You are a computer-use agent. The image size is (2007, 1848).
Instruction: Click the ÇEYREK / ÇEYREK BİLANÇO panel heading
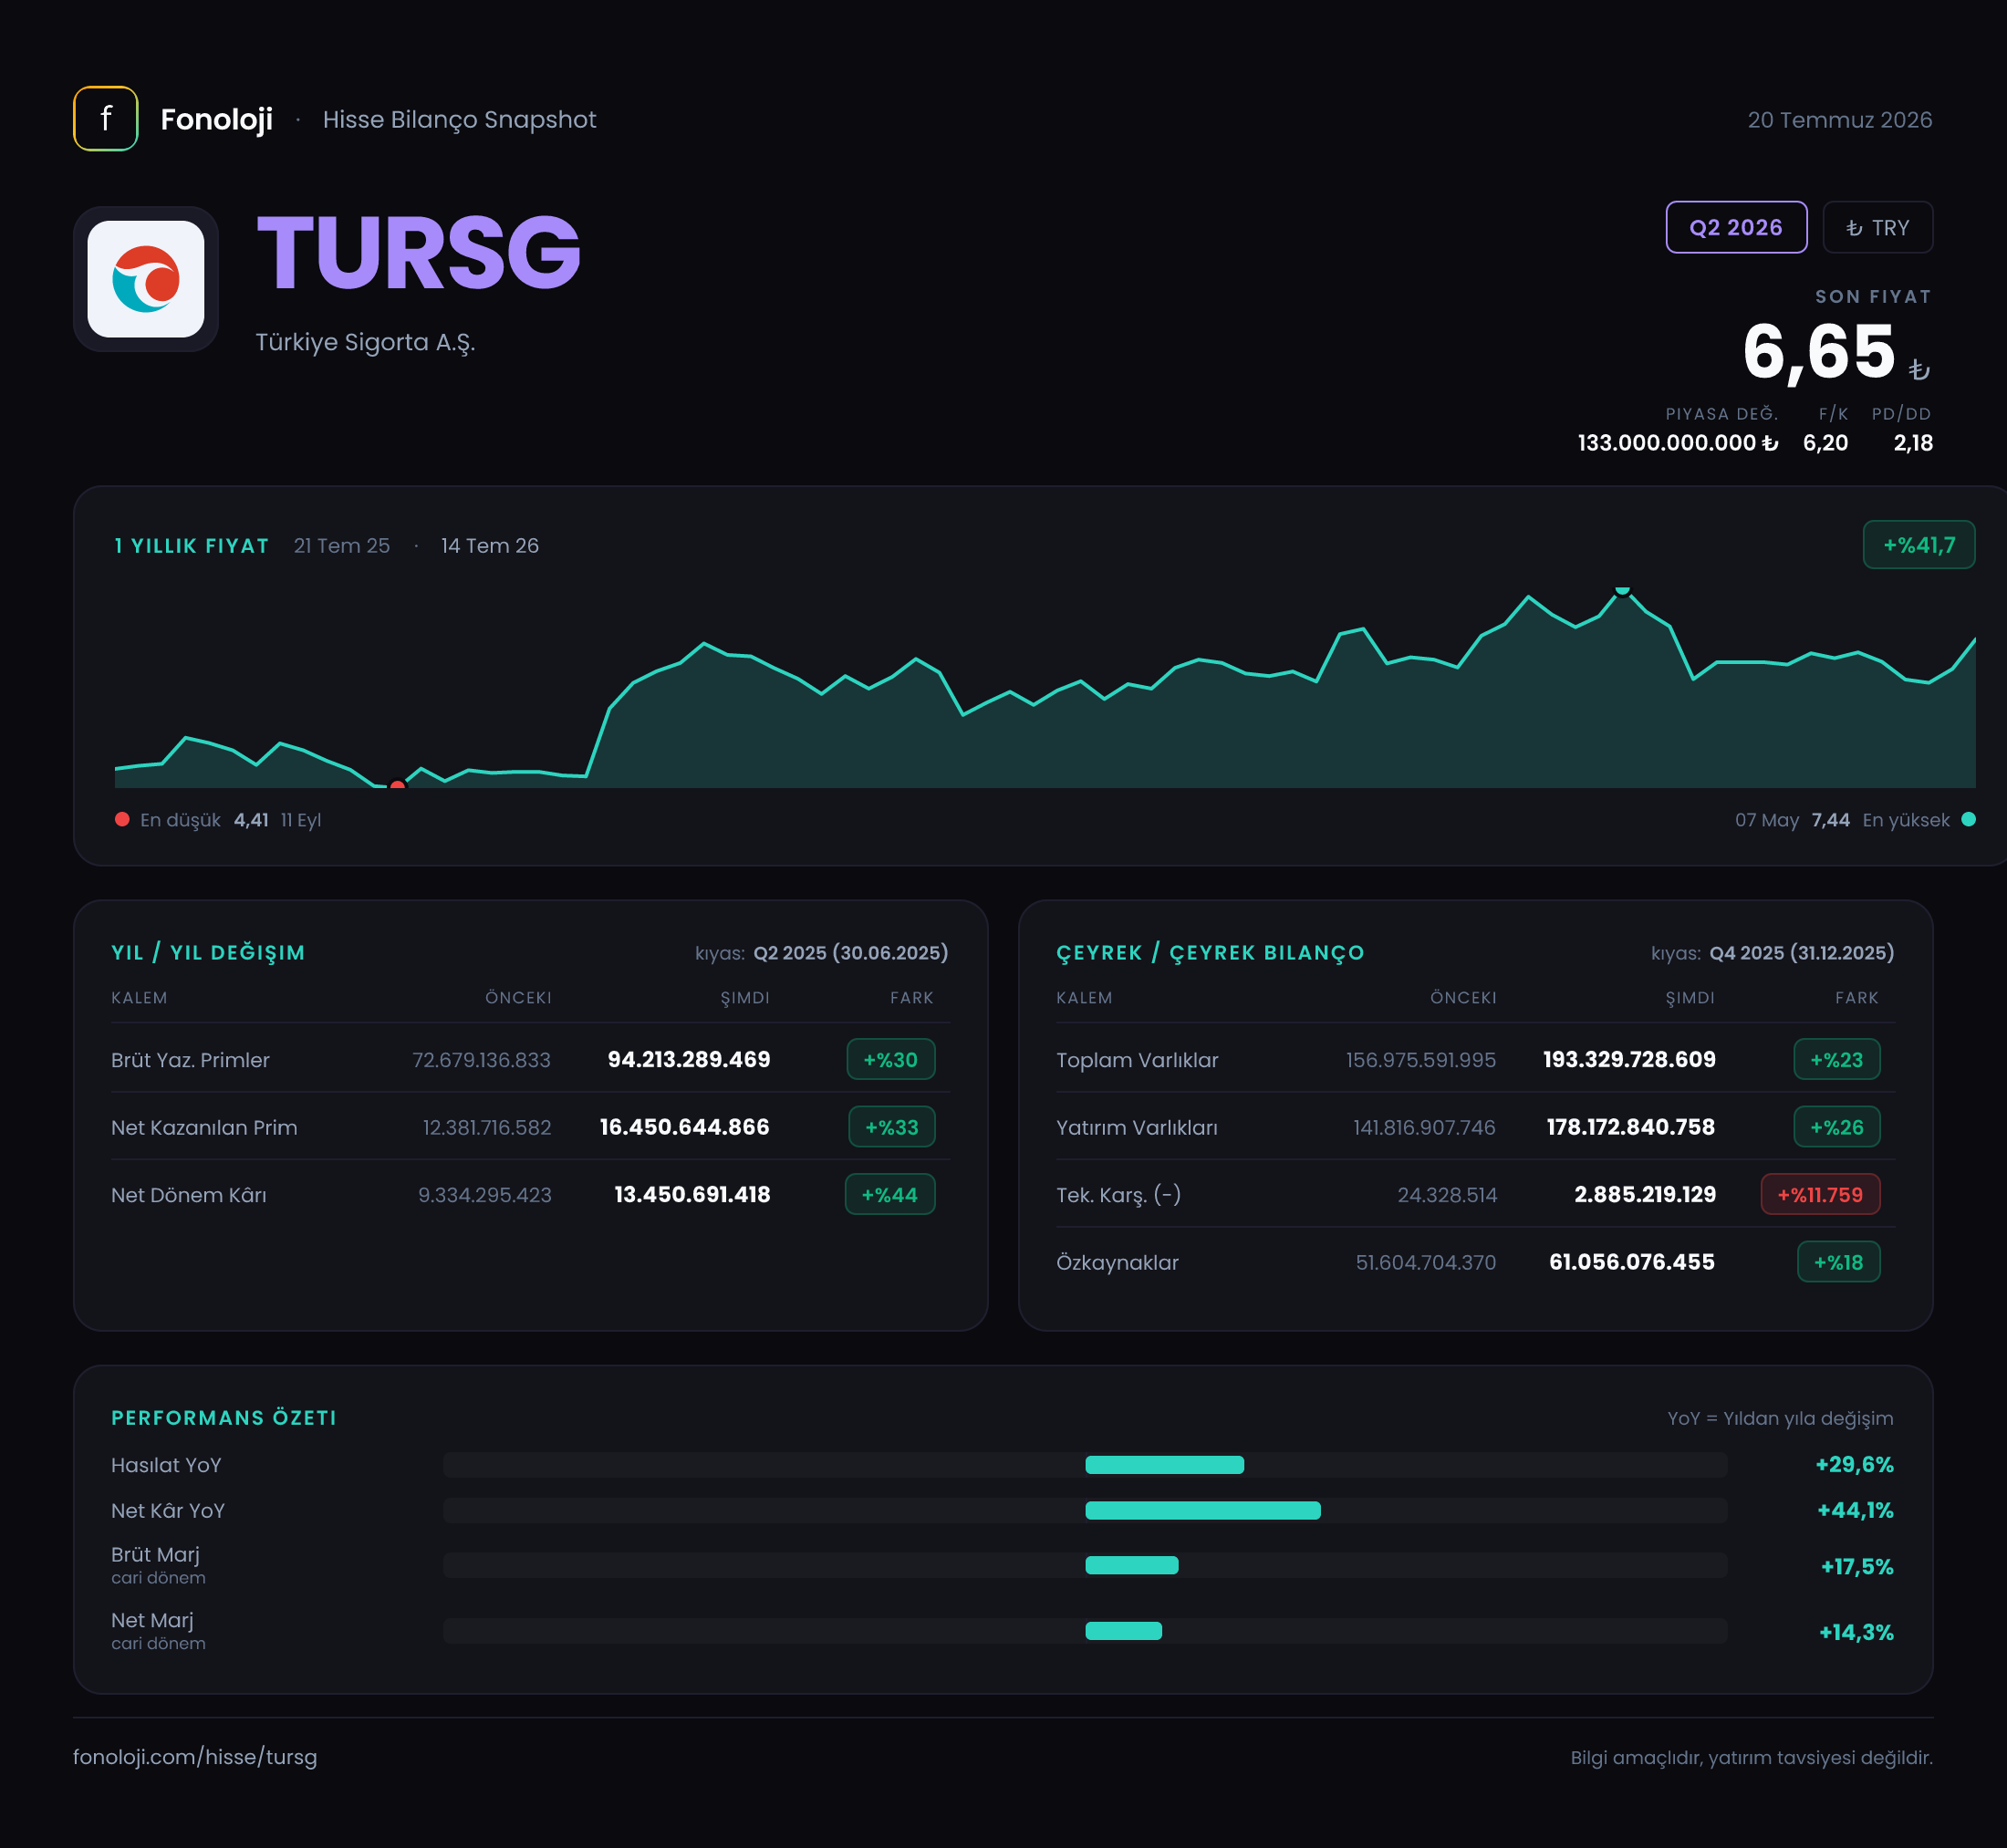pyautogui.click(x=1210, y=952)
